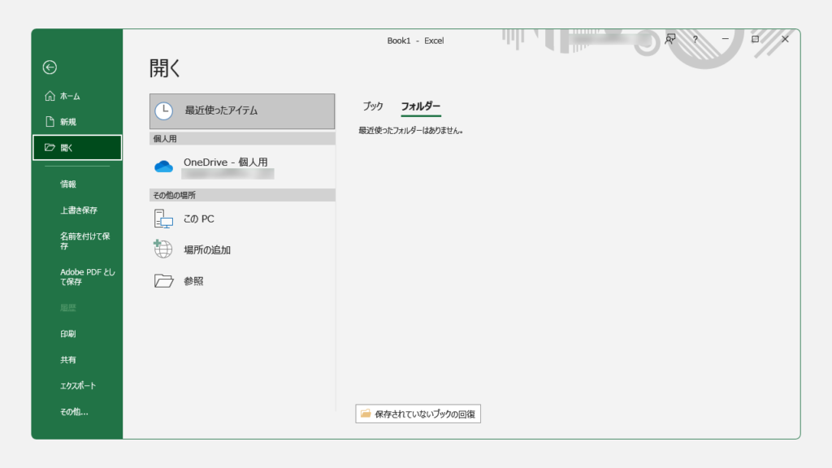Image resolution: width=832 pixels, height=468 pixels.
Task: Click the clock icon for recent items
Action: pos(164,110)
